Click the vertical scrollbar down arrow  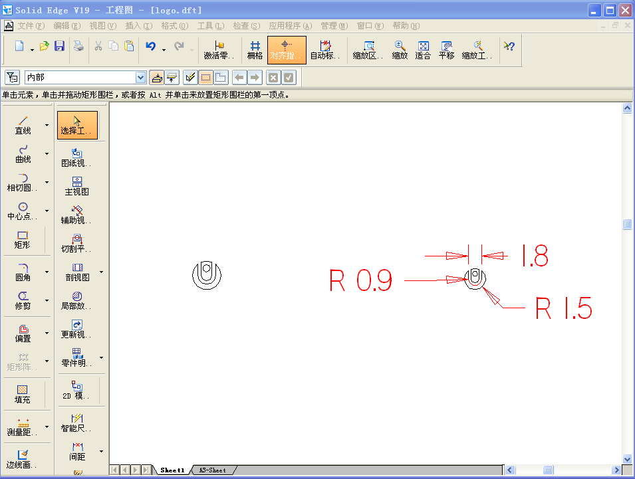(627, 459)
